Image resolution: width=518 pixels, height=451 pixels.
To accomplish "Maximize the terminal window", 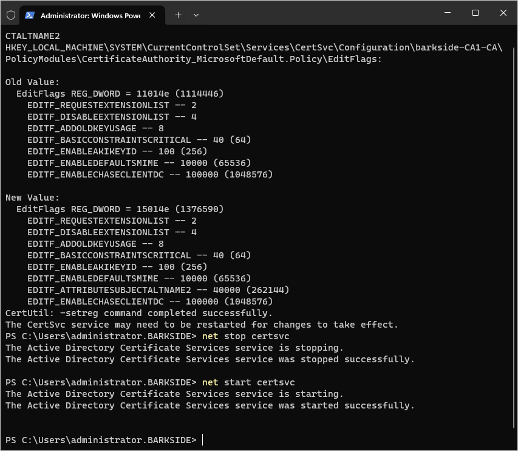I will 475,13.
